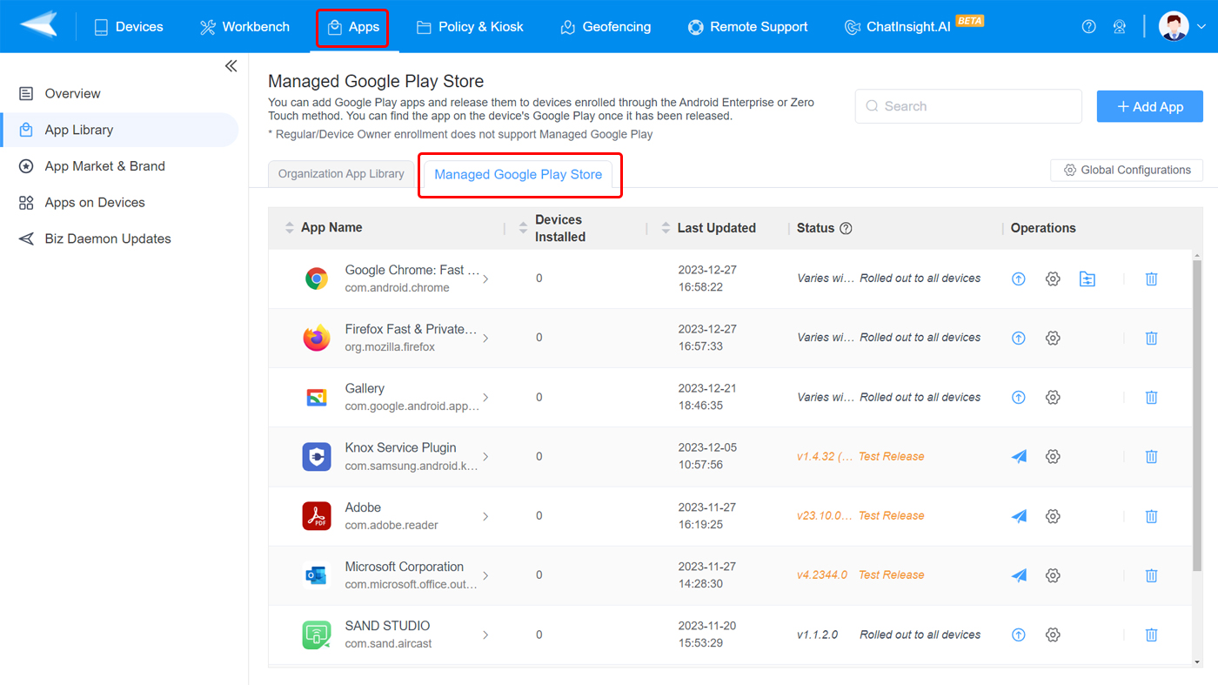Open the customer support headset icon

tap(1120, 27)
